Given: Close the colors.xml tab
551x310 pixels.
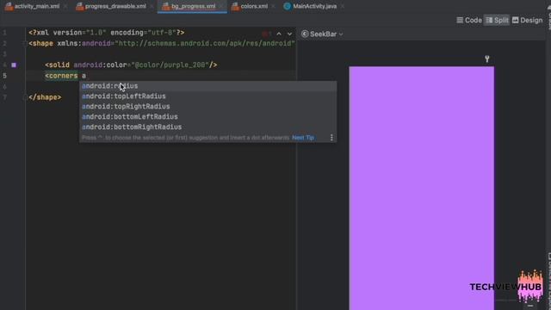Looking at the screenshot, I should (274, 6).
